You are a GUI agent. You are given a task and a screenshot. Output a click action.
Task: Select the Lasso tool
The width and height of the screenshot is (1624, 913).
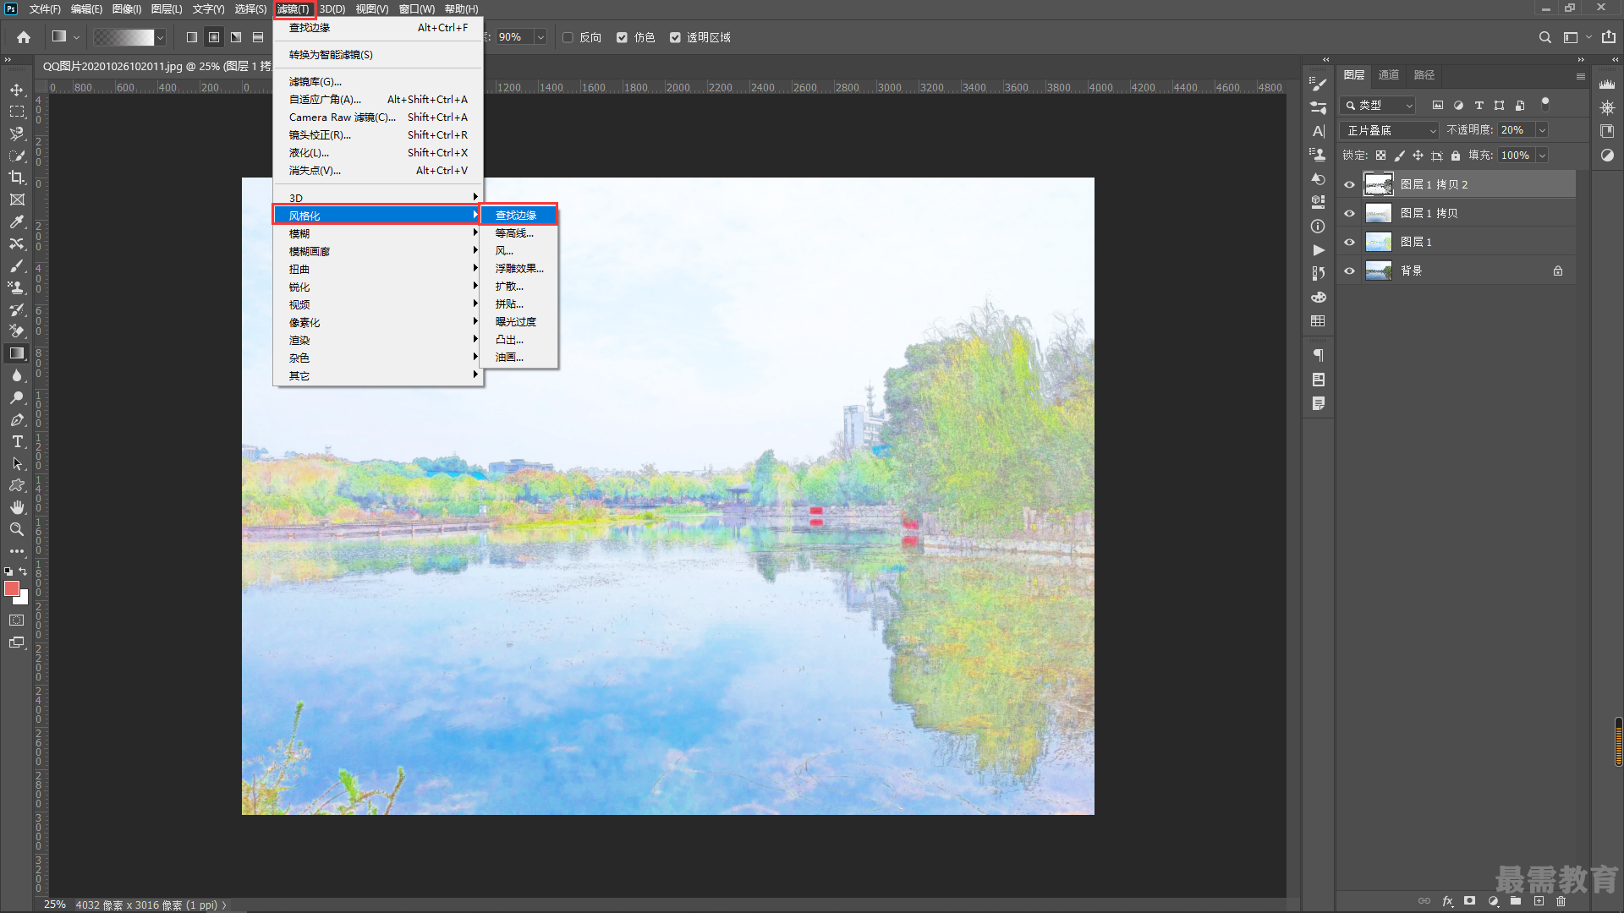pos(17,134)
